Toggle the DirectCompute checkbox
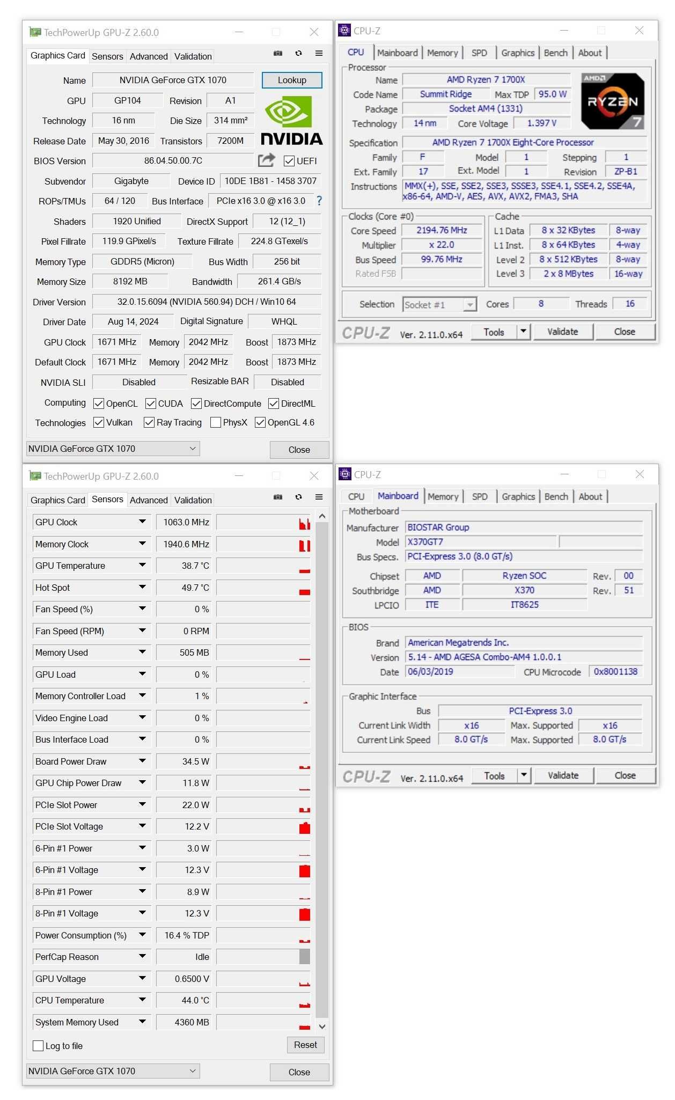 tap(196, 404)
